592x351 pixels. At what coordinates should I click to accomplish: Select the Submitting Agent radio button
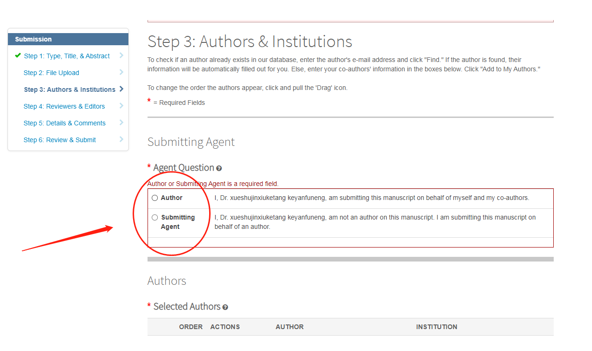coord(155,218)
